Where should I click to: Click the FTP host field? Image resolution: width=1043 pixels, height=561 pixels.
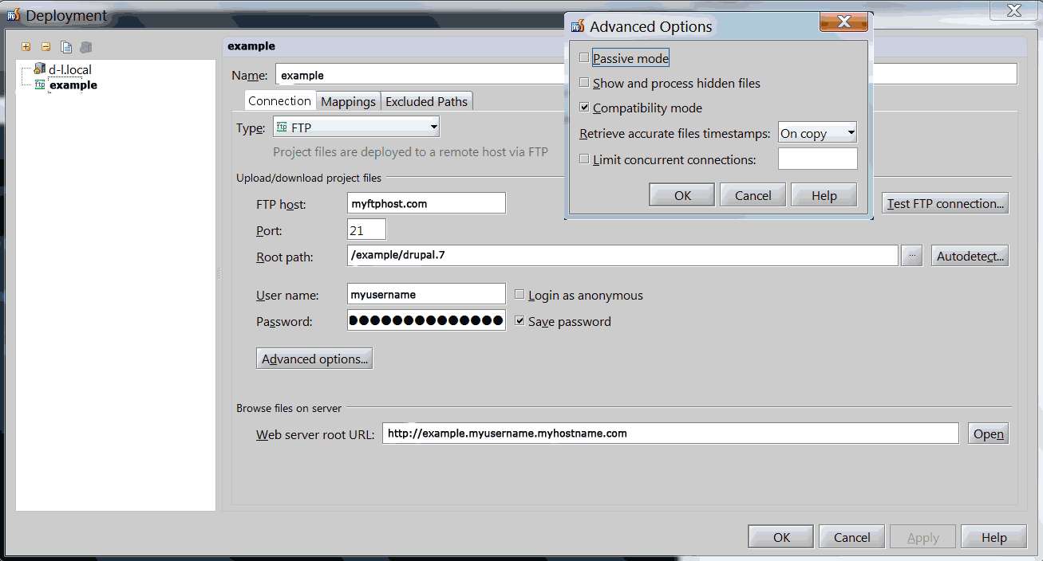(427, 203)
